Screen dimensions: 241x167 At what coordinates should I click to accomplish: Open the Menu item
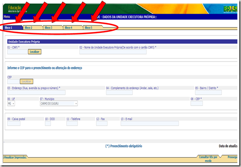(7, 17)
